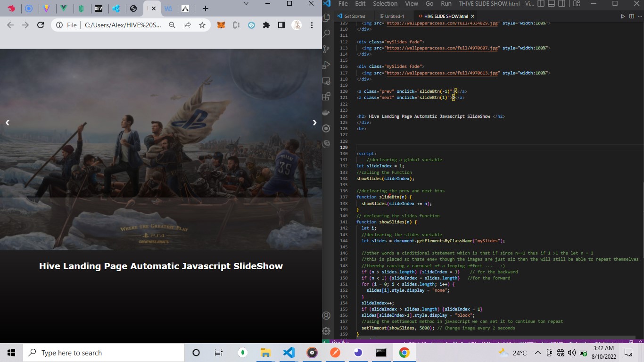Viewport: 644px width, 362px height.
Task: Open the Chrome tab search dropdown
Action: click(x=246, y=3)
